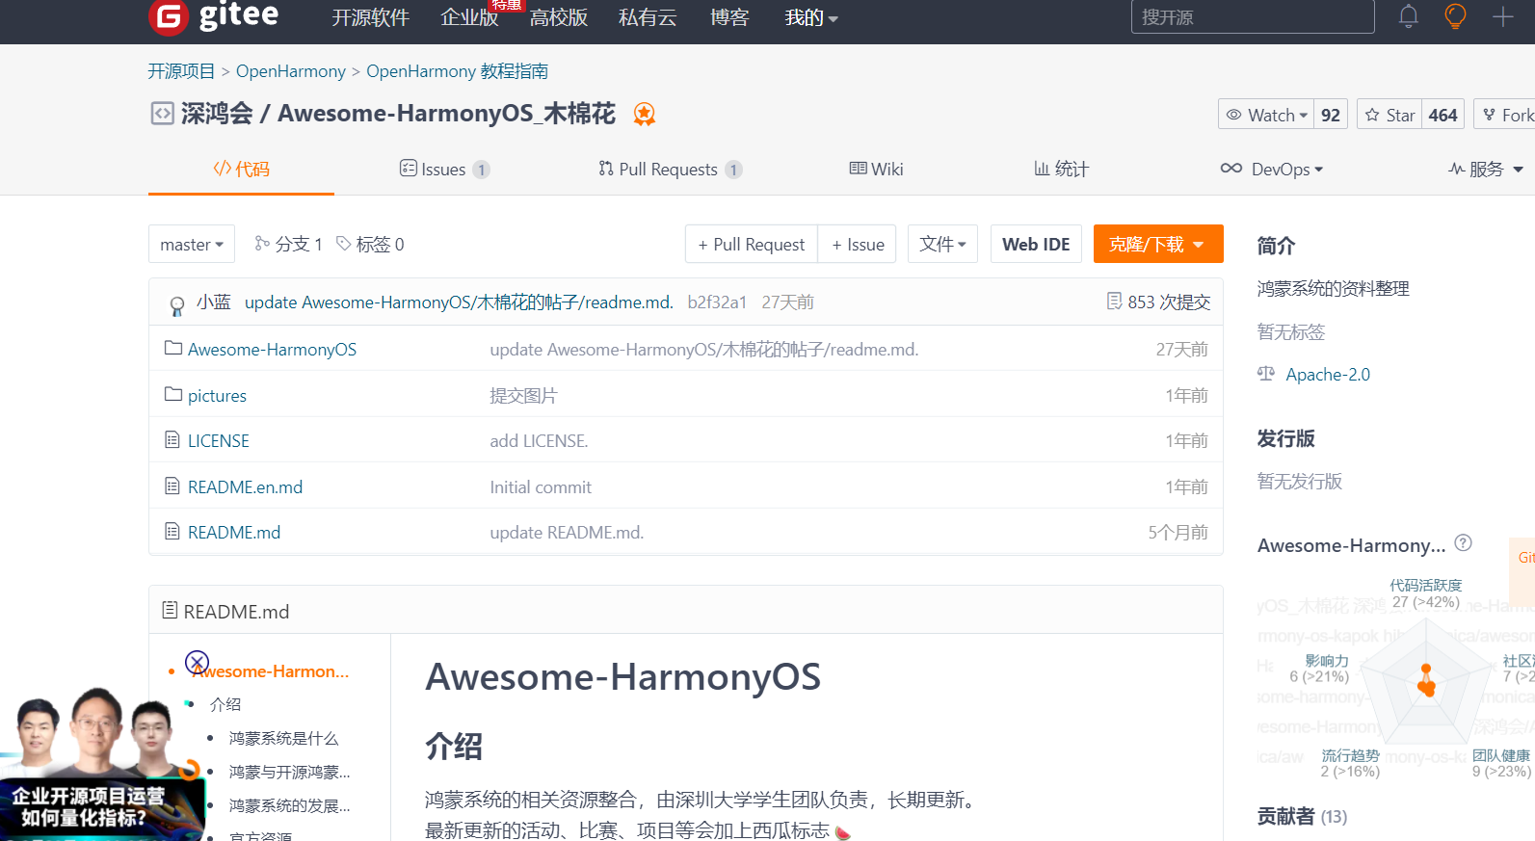1535x841 pixels.
Task: Click the 小蓝 author name
Action: tap(214, 302)
